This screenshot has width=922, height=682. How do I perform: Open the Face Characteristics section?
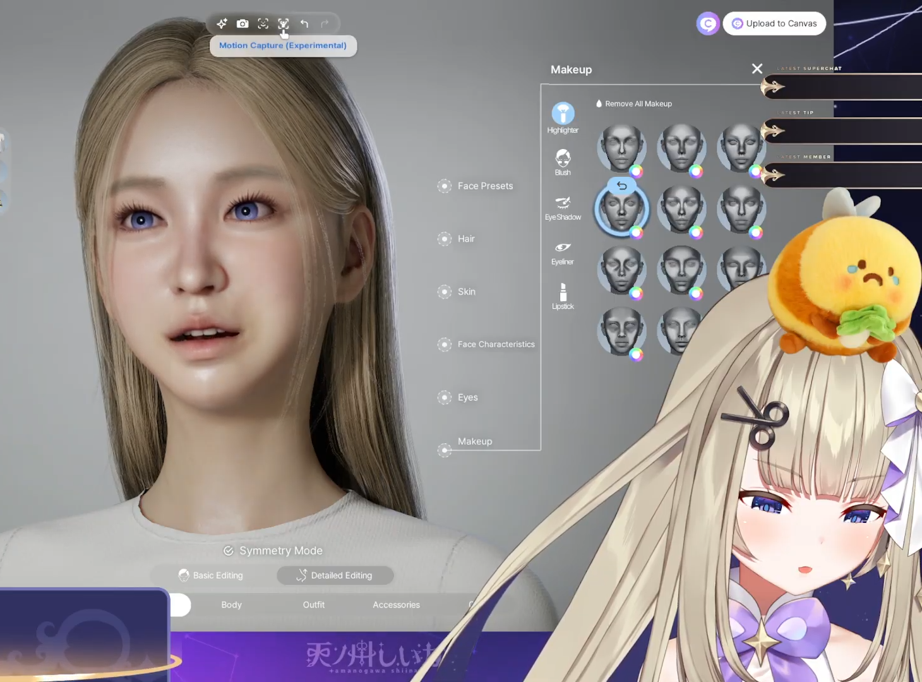(486, 344)
